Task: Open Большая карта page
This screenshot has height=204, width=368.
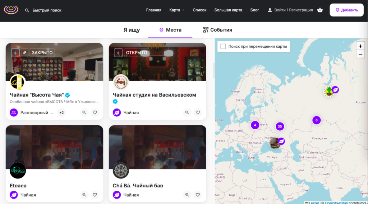Action: click(228, 10)
